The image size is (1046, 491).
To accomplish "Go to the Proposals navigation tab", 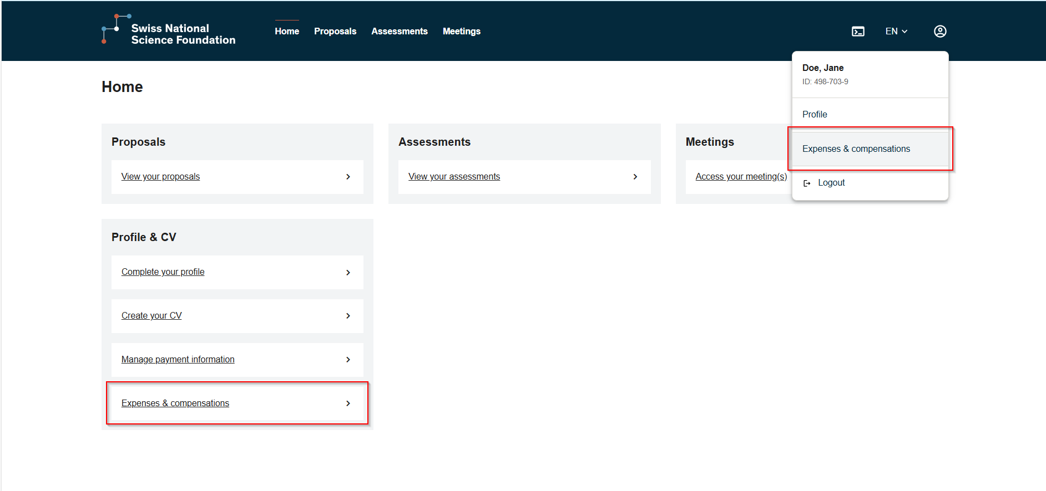I will pyautogui.click(x=335, y=32).
